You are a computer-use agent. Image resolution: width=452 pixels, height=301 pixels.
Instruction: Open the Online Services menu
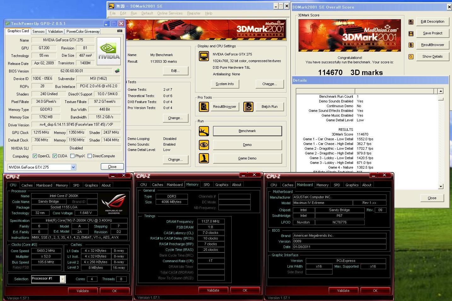click(x=170, y=13)
